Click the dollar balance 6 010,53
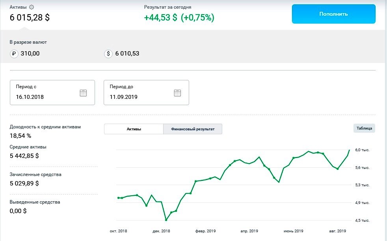Screen dimensions: 387x241 (x=127, y=54)
